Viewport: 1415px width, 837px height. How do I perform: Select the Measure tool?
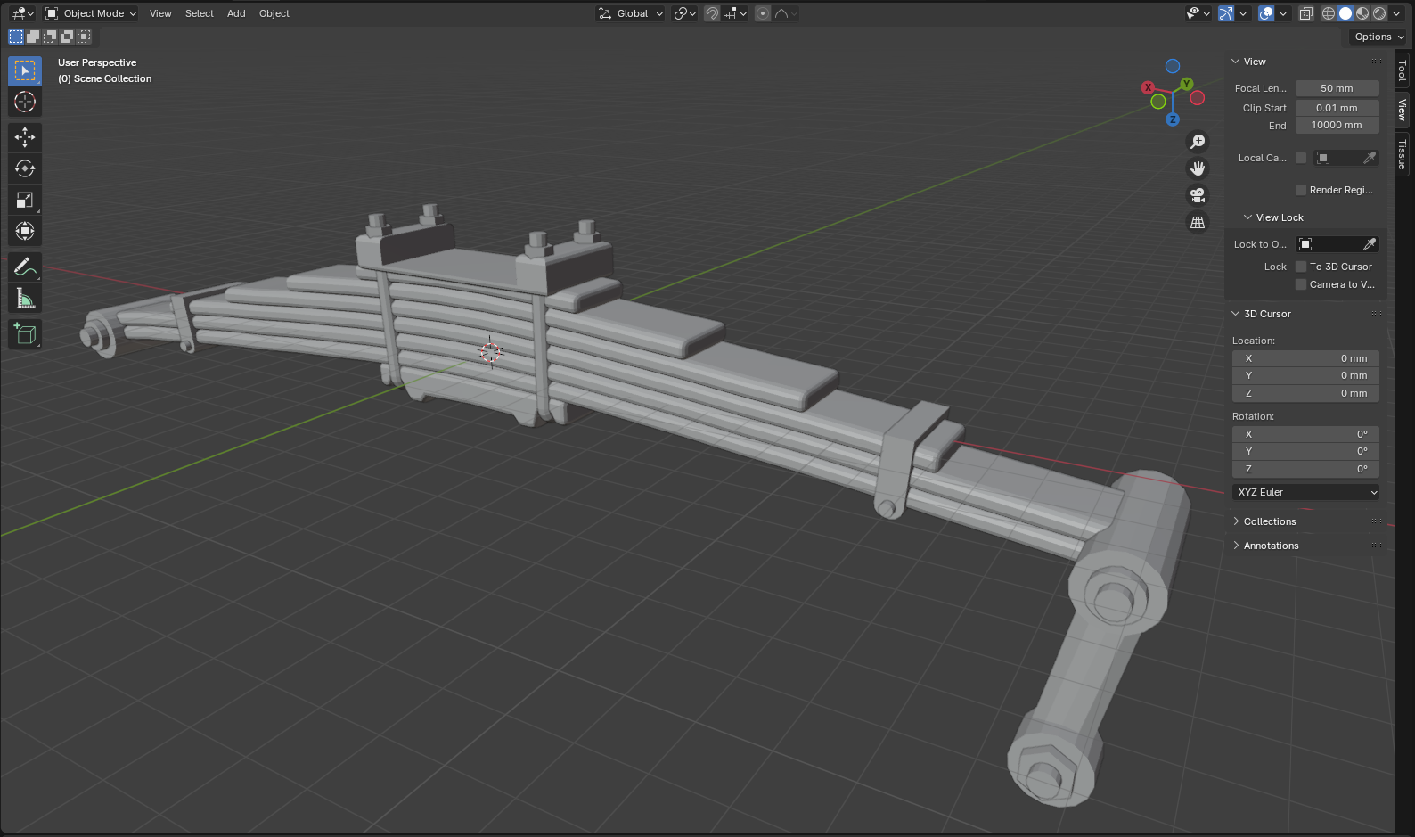(x=25, y=300)
